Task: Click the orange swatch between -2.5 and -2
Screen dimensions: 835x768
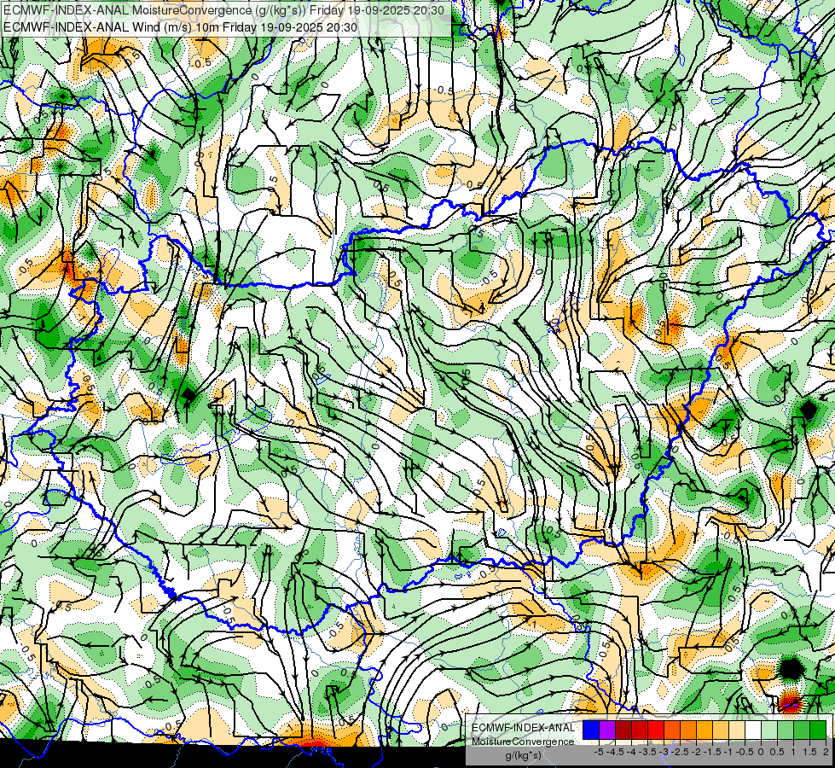Action: 688,730
